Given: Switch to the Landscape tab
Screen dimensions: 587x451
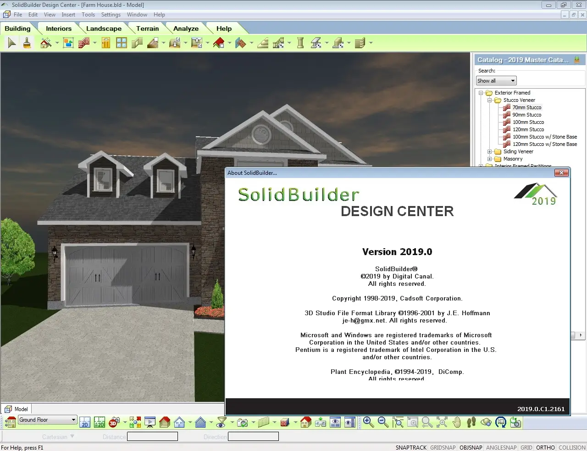Looking at the screenshot, I should [x=104, y=28].
